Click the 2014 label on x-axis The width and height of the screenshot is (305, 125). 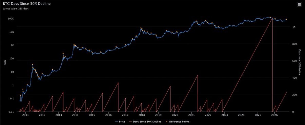coord(75,115)
